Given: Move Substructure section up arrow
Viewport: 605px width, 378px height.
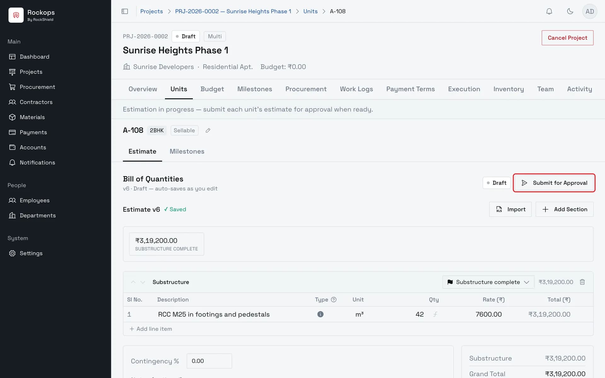Looking at the screenshot, I should (133, 282).
